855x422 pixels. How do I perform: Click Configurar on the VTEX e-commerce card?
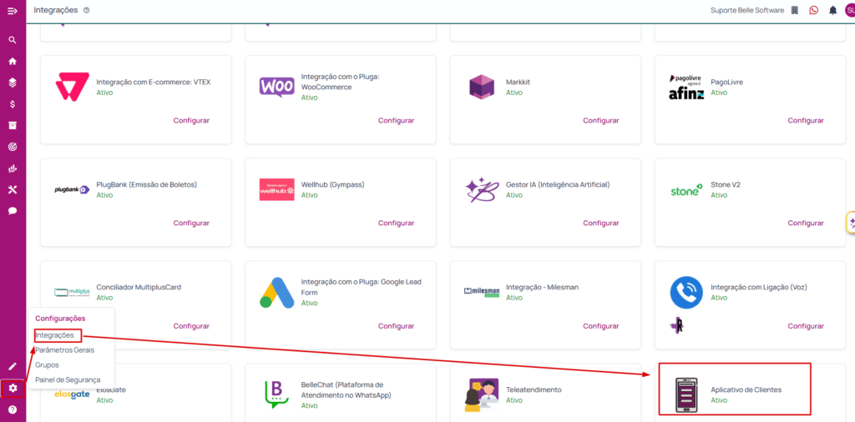click(x=191, y=120)
